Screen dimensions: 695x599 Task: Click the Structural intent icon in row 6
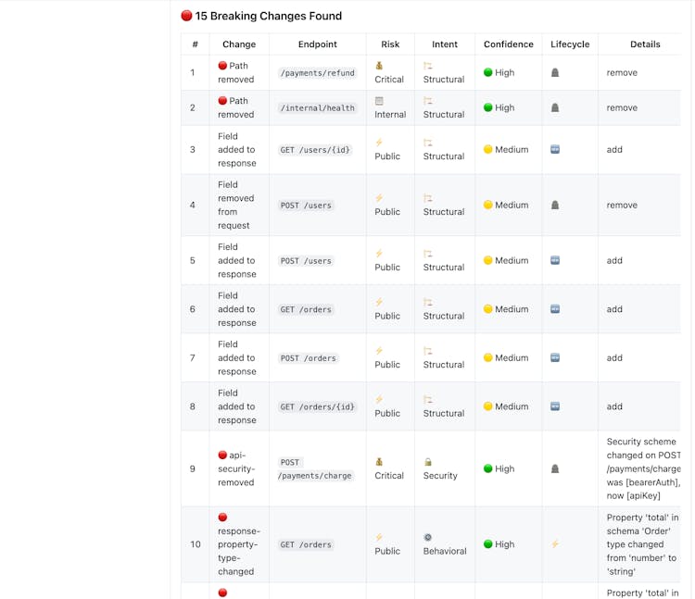tap(428, 302)
